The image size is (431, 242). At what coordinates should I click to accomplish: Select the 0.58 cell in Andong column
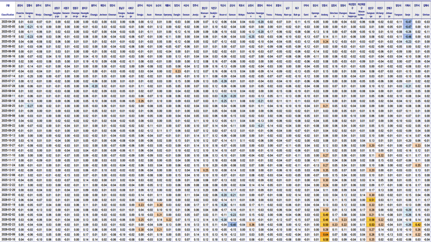click(x=325, y=240)
